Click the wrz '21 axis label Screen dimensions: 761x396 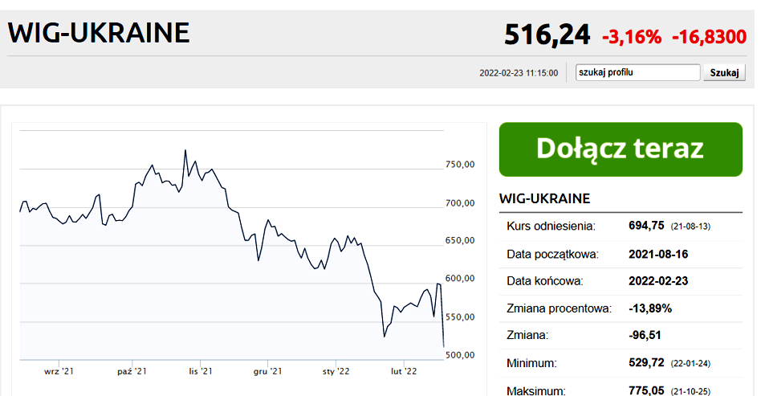click(59, 371)
